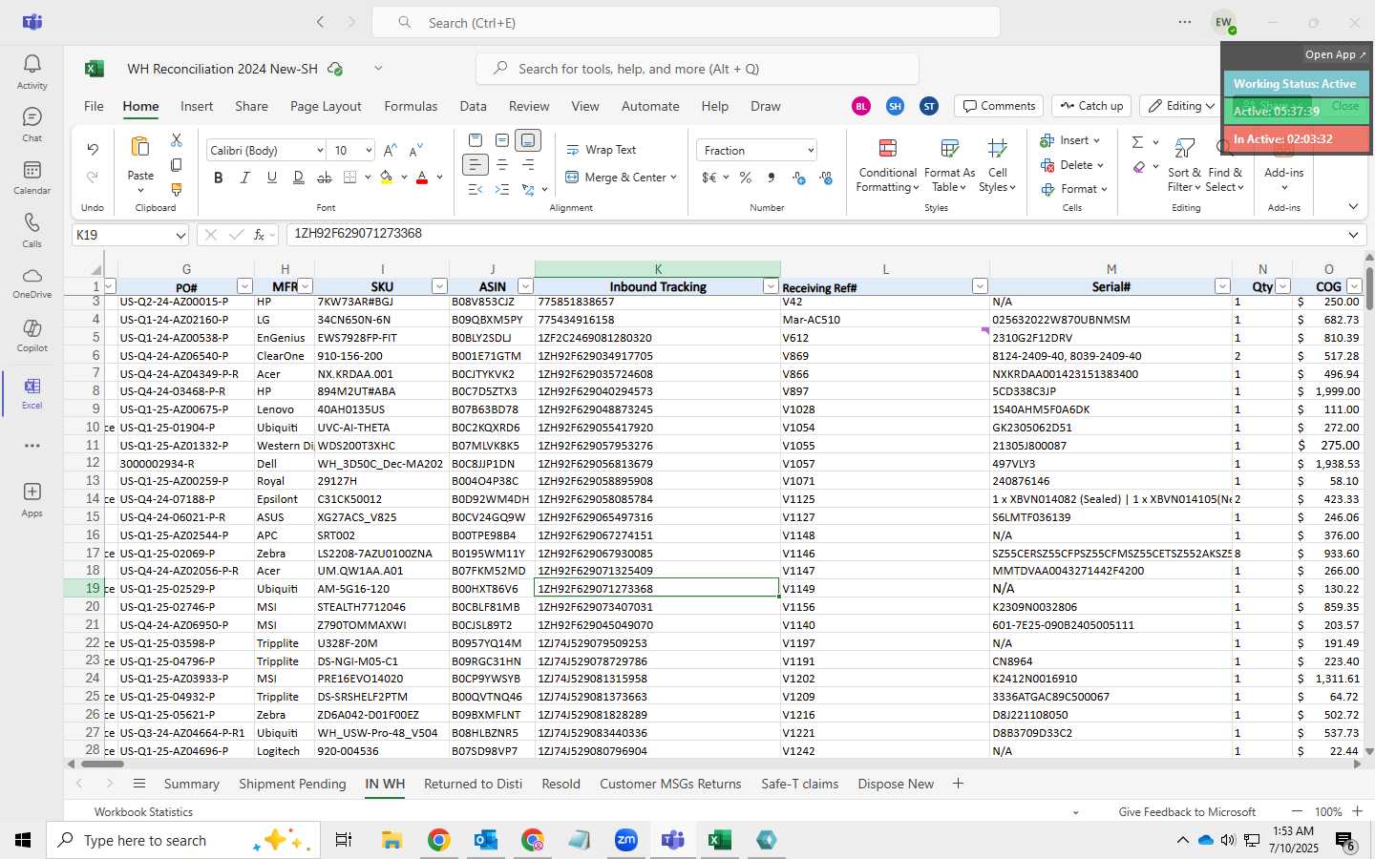The height and width of the screenshot is (859, 1375).
Task: Open Conditional Formatting options
Action: click(887, 166)
